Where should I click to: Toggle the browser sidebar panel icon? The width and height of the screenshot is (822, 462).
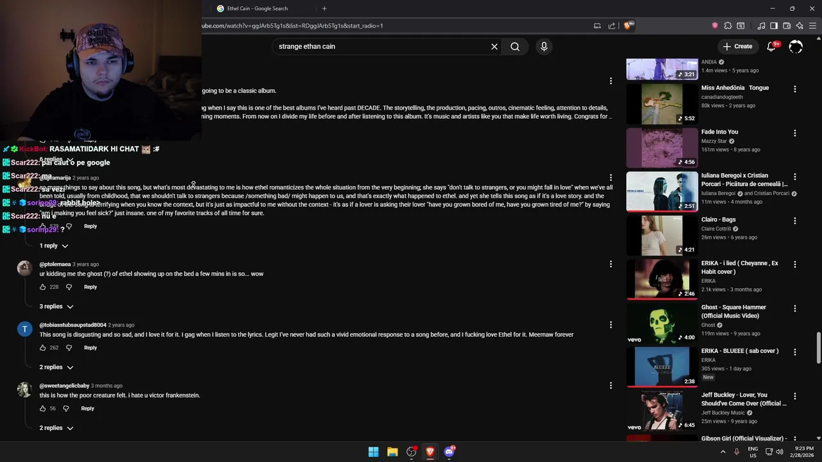pos(774,26)
